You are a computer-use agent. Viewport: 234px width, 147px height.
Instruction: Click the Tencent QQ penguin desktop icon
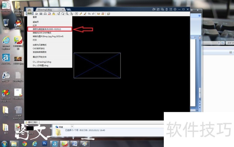click(18, 24)
